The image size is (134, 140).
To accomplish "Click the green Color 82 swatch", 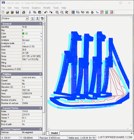I will [23, 33].
